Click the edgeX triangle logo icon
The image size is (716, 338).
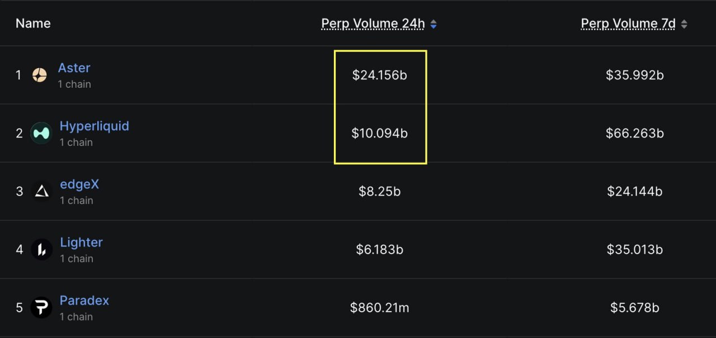41,192
